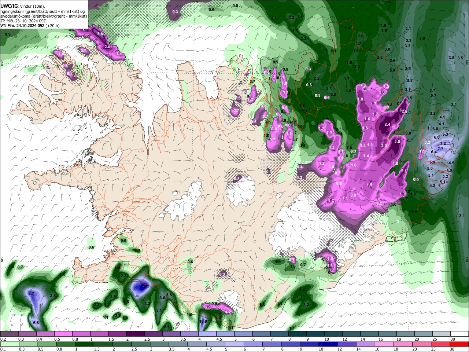Click the 6.4 precipitation value on the map
The width and height of the screenshot is (469, 352).
click(434, 152)
